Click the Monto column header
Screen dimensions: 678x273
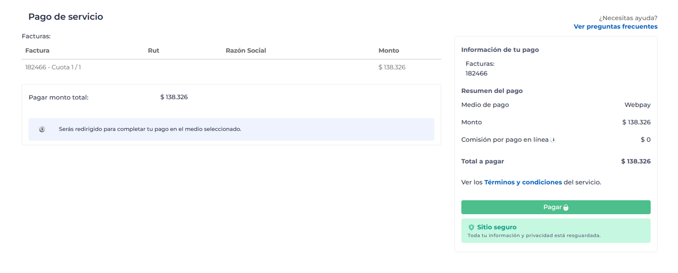tap(389, 51)
